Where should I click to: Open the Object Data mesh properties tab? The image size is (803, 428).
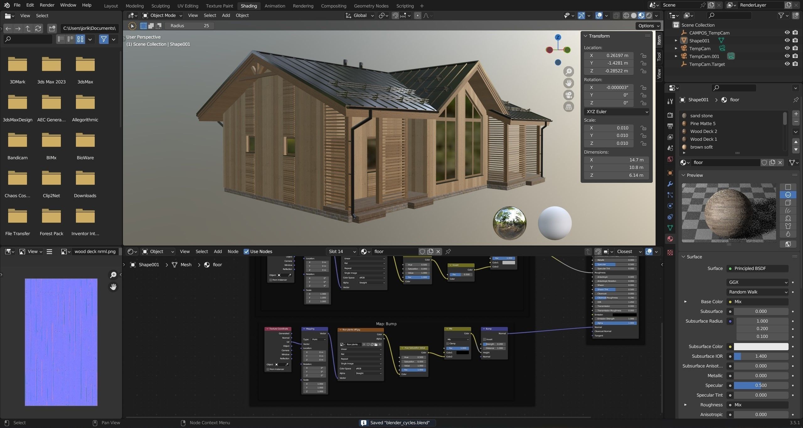pyautogui.click(x=670, y=228)
